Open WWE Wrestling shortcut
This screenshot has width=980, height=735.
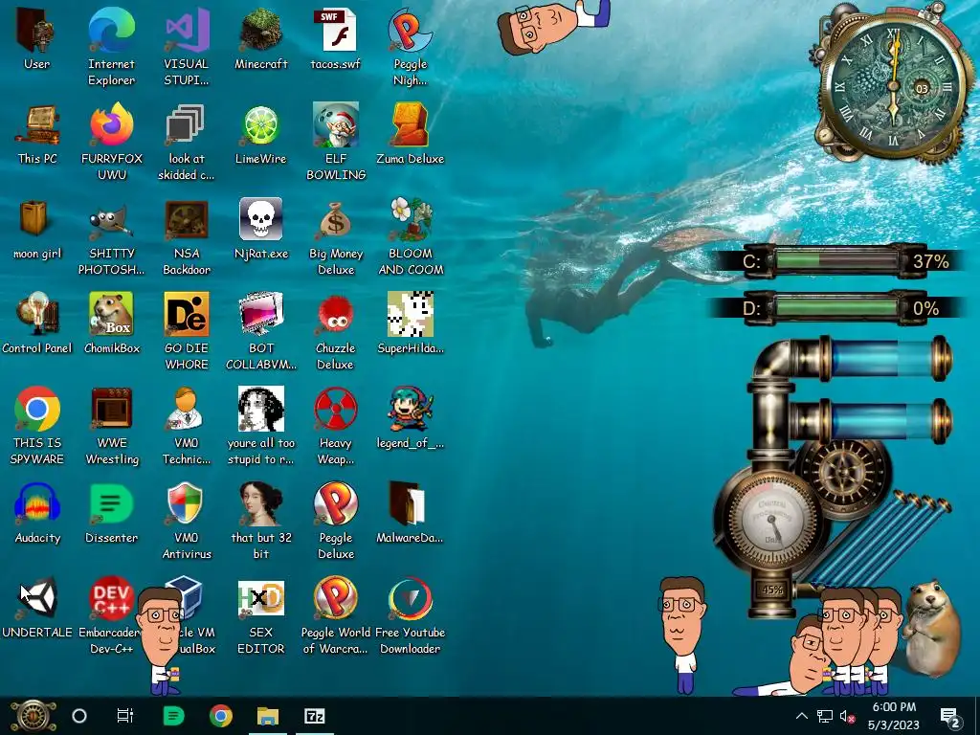[111, 427]
